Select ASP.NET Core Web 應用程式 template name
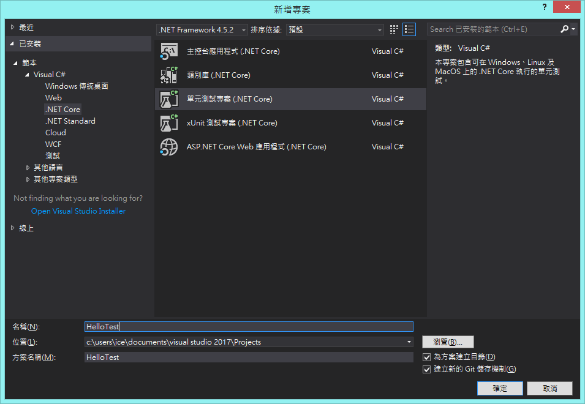This screenshot has height=404, width=585. point(257,147)
